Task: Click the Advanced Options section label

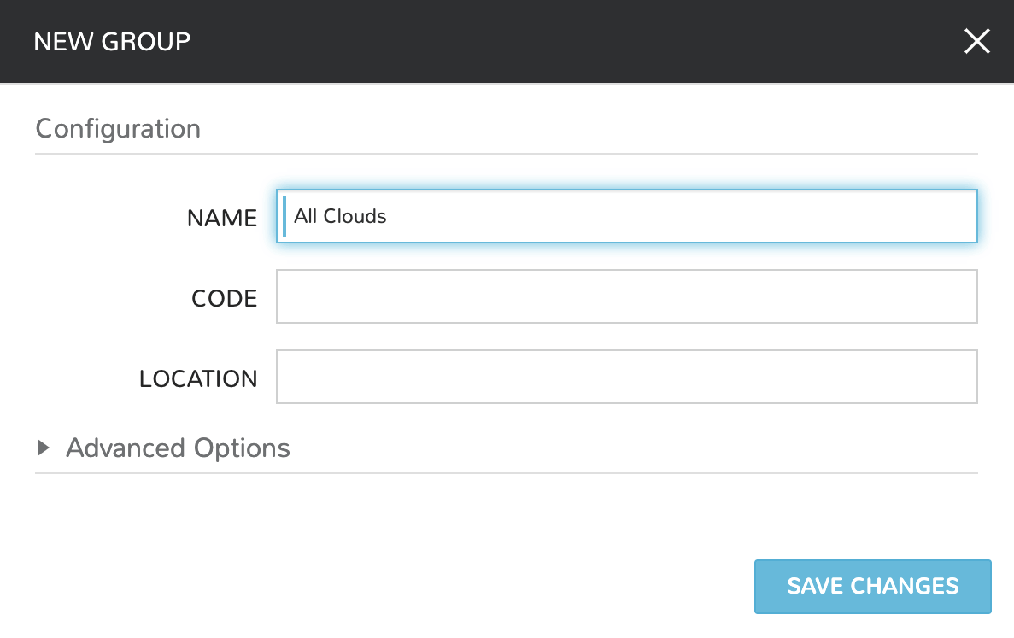Action: (x=178, y=448)
